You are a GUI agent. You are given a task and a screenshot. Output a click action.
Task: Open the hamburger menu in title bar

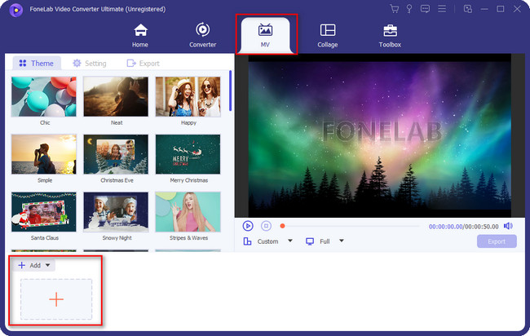tap(442, 9)
